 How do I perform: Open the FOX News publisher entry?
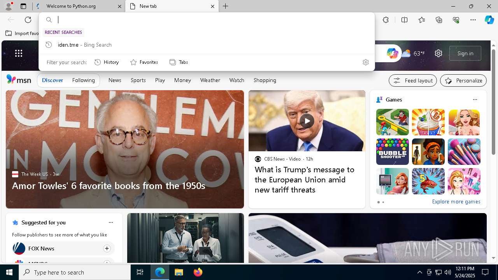click(x=41, y=248)
